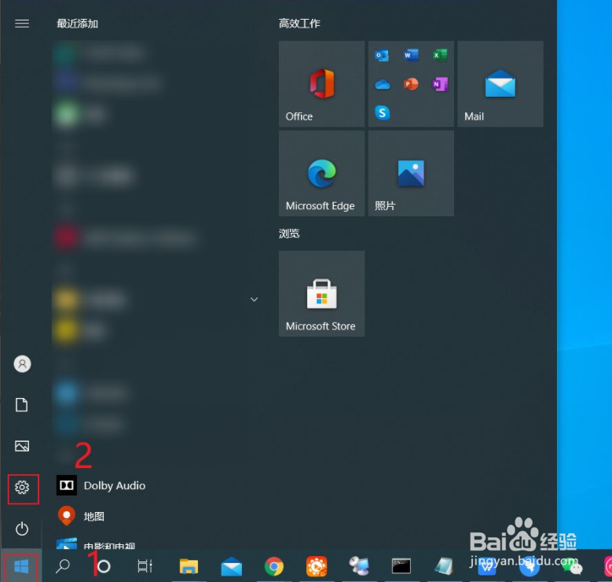Open the user account icon
This screenshot has width=612, height=582.
click(x=22, y=364)
